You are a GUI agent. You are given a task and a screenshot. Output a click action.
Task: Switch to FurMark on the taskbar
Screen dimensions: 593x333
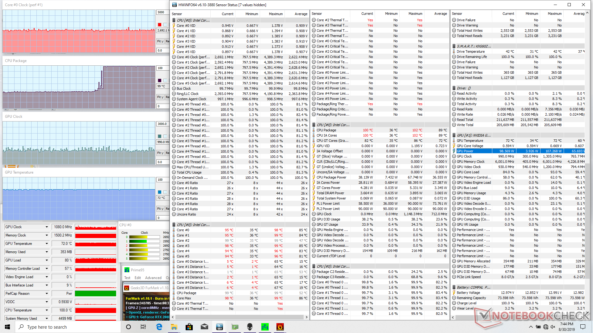280,327
